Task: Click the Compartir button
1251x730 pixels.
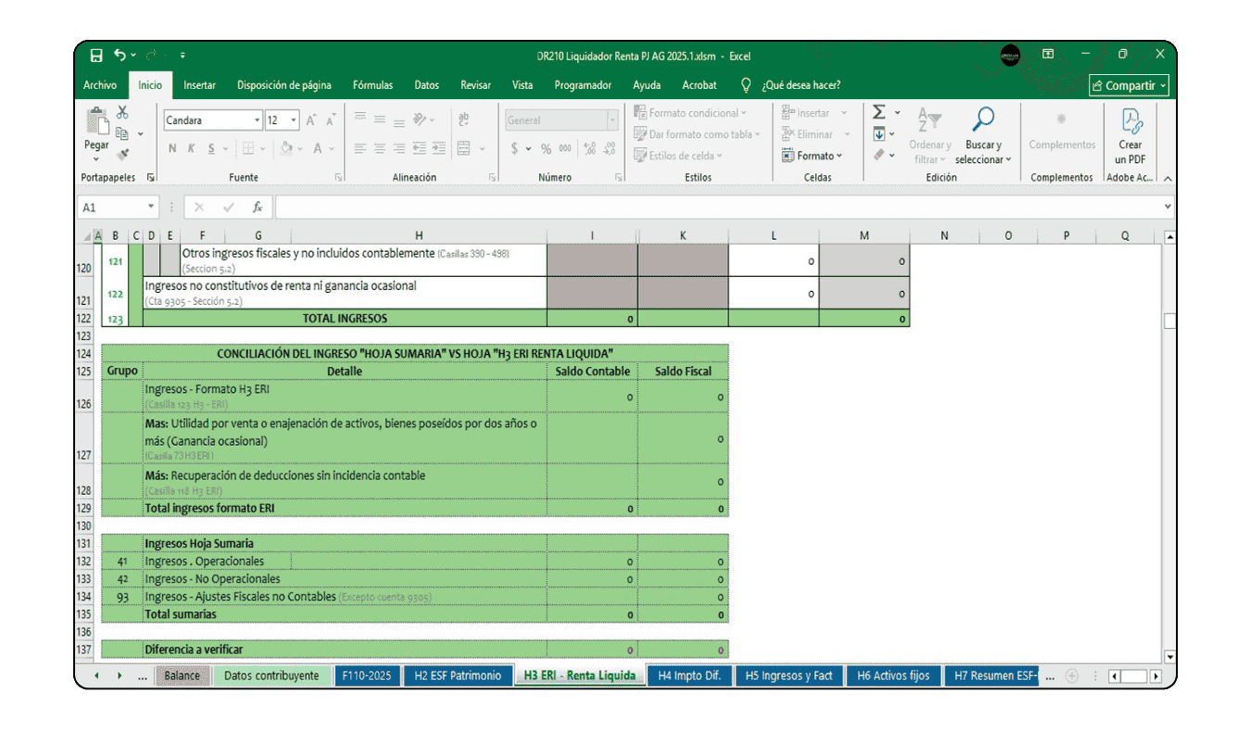Action: coord(1130,85)
